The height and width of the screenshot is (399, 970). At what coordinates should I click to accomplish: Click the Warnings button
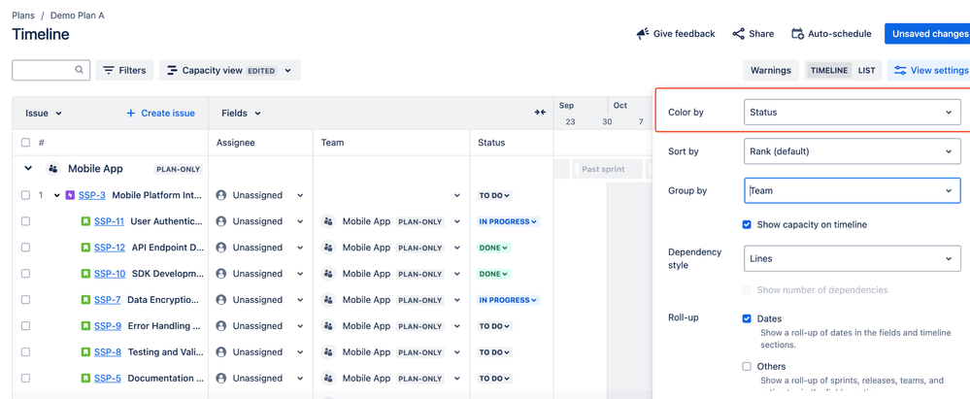(x=770, y=71)
